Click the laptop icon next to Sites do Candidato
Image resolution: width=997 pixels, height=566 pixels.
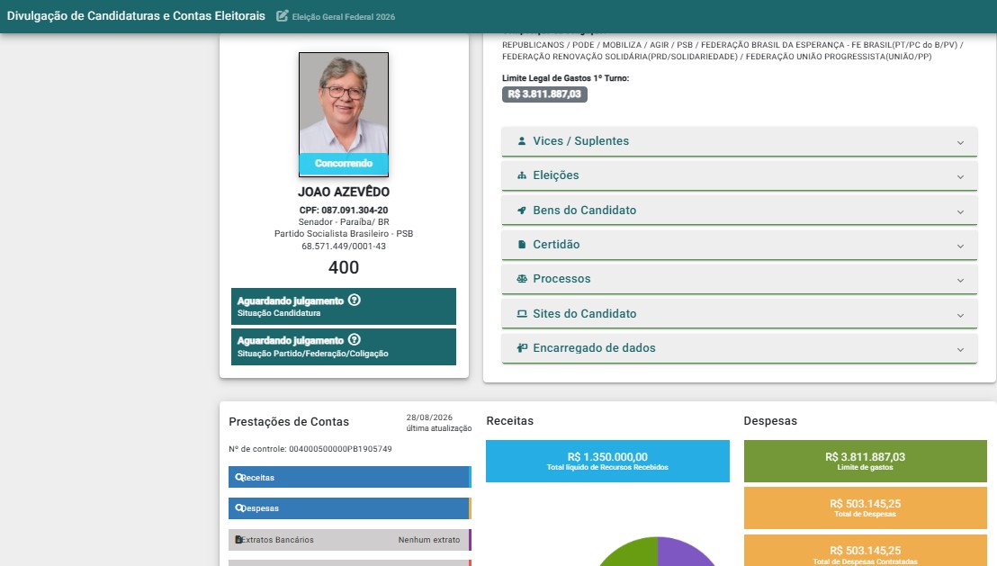click(x=522, y=313)
